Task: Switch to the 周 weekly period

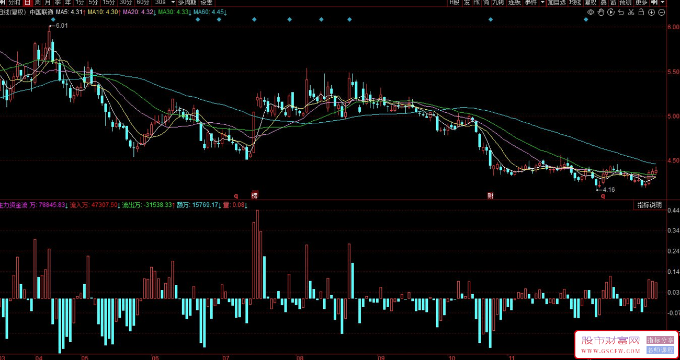Action: pos(38,3)
